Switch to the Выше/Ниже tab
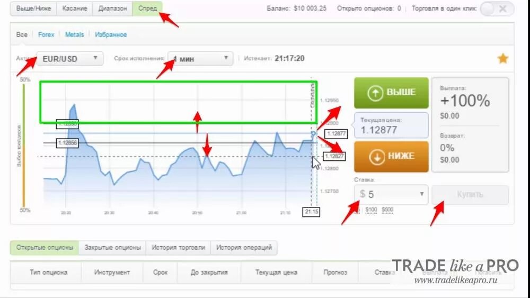The height and width of the screenshot is (298, 530). (33, 8)
